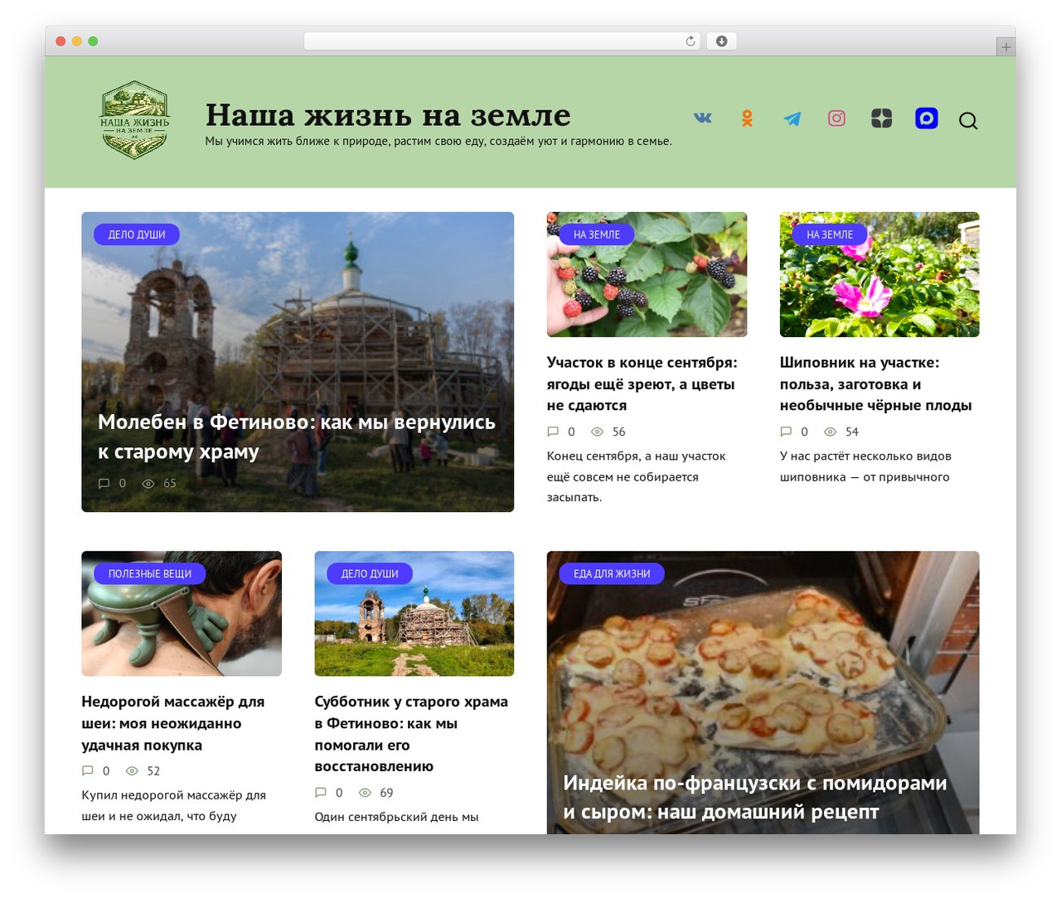Click comments icon under Шиповник на участке

click(x=786, y=432)
